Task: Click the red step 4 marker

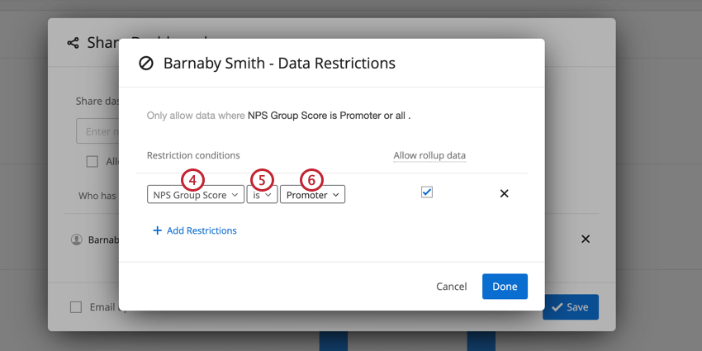Action: coord(192,179)
